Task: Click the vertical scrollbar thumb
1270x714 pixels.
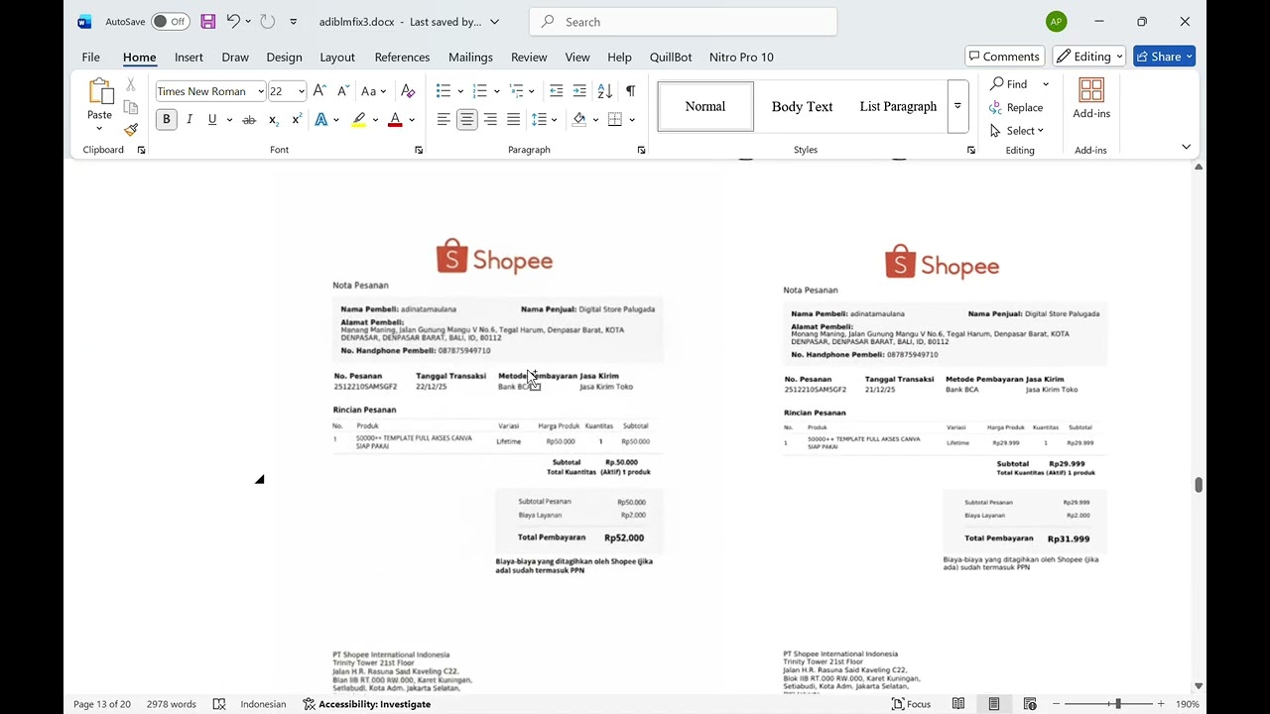Action: 1199,485
